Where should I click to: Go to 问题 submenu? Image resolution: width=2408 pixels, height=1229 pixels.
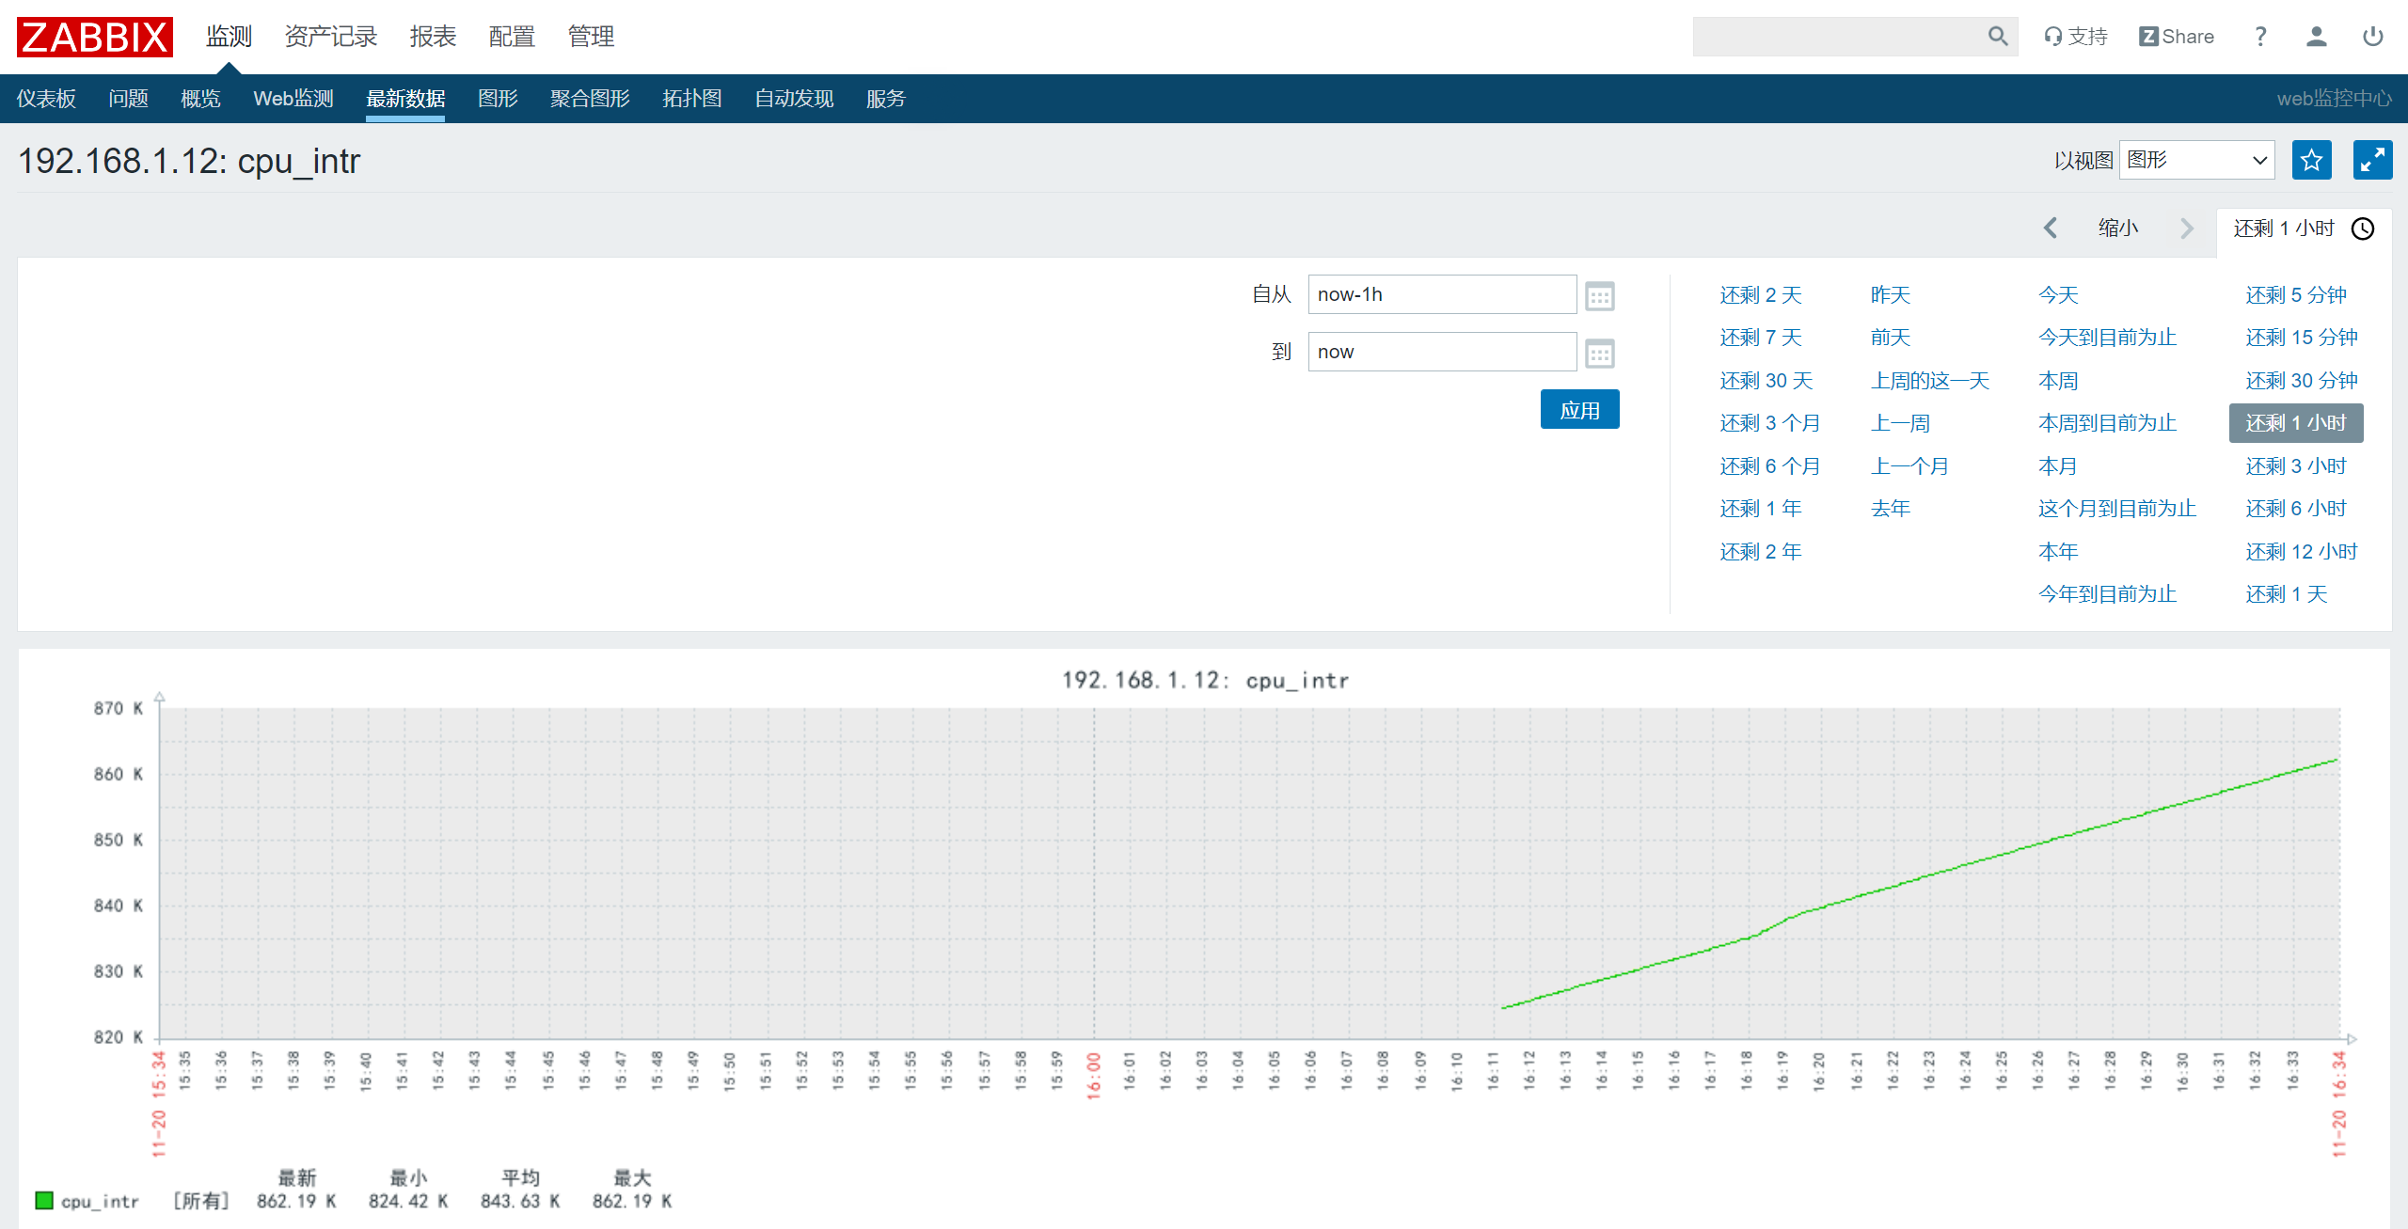click(x=129, y=99)
